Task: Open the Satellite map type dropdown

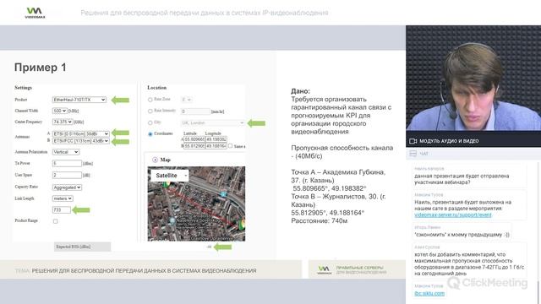Action: click(x=170, y=176)
